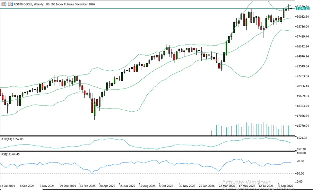Click the RSI(14) 64.45 indicator label
Screen dimensions: 313x190
10,154
